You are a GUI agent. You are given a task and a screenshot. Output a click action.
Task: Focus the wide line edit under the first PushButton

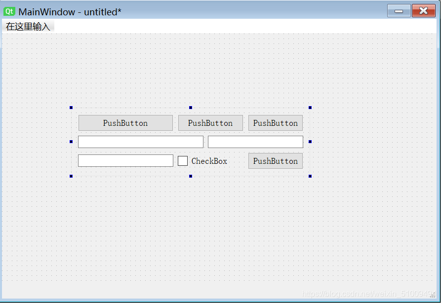[141, 142]
